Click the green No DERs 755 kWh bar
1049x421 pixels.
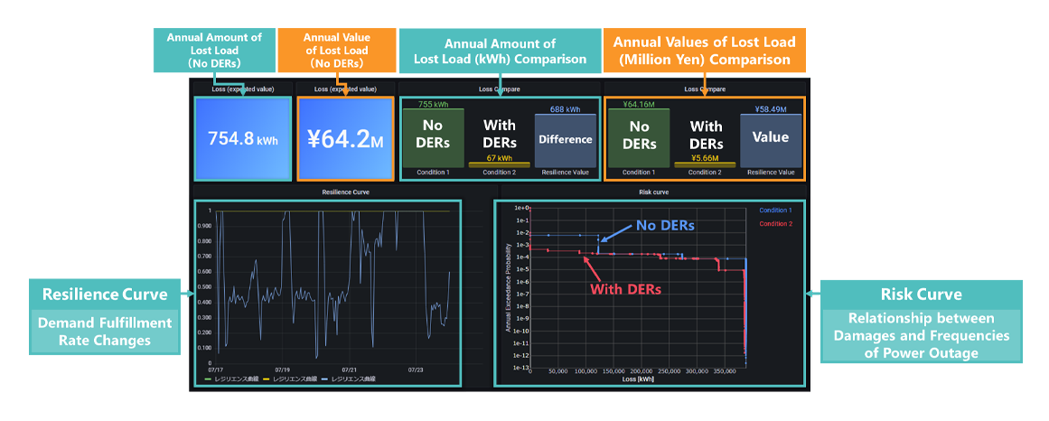click(x=434, y=137)
